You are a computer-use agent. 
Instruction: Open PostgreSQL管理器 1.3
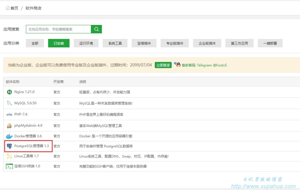32,146
